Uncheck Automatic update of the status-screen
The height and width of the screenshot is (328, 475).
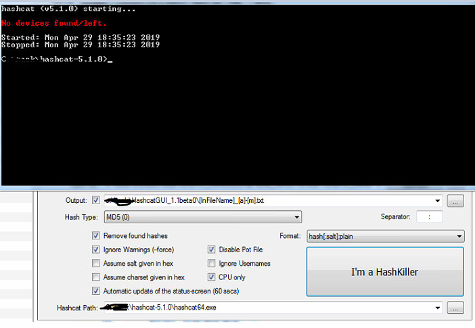pyautogui.click(x=95, y=291)
